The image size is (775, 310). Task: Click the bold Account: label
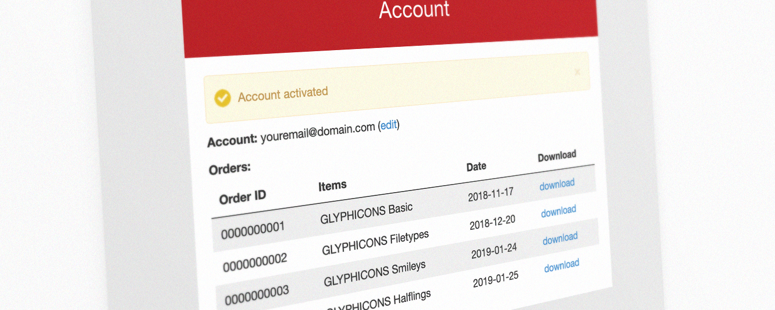pos(232,141)
